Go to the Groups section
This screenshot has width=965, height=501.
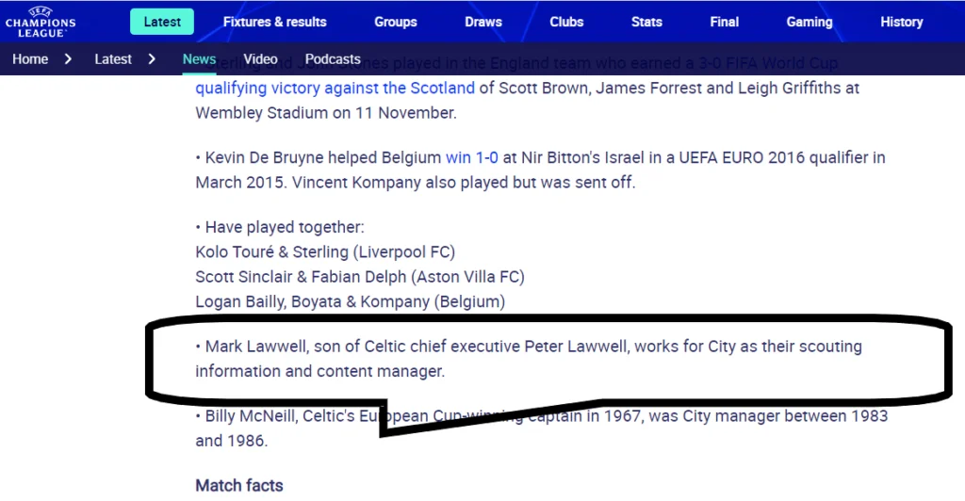(395, 22)
